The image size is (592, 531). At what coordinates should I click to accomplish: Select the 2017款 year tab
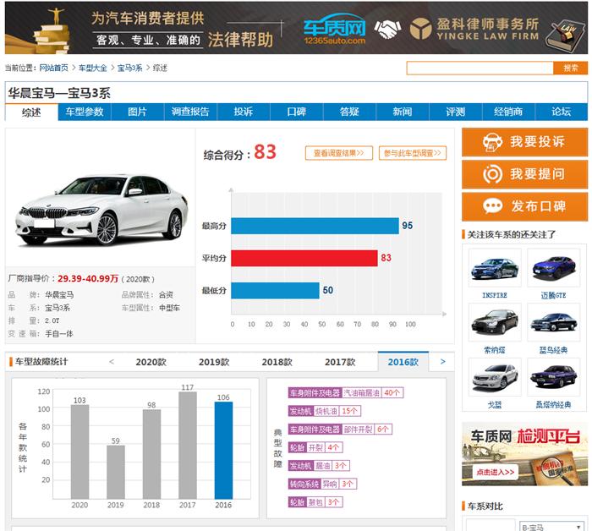[x=340, y=362]
